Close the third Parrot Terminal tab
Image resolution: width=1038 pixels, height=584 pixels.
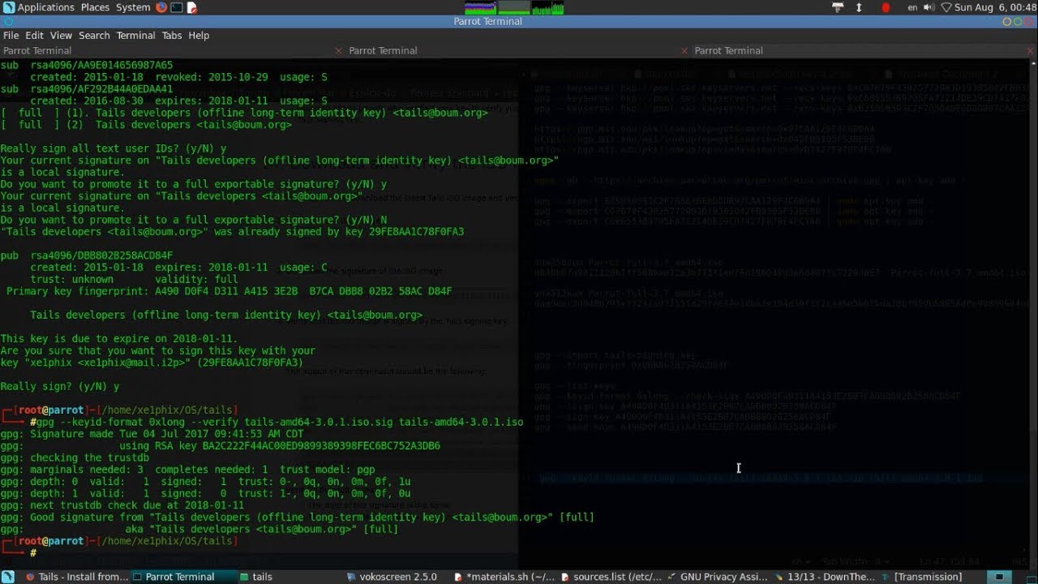tap(1030, 50)
